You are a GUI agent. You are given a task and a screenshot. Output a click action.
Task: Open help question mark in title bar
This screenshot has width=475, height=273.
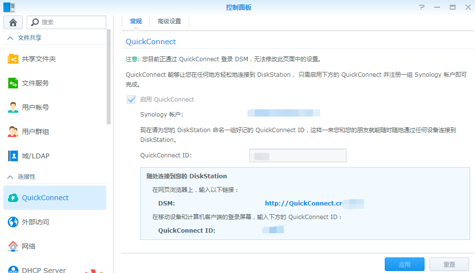tap(422, 7)
